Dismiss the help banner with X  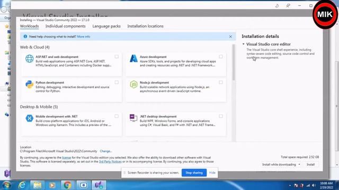tap(230, 36)
